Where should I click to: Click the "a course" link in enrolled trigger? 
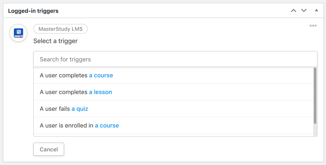[107, 126]
